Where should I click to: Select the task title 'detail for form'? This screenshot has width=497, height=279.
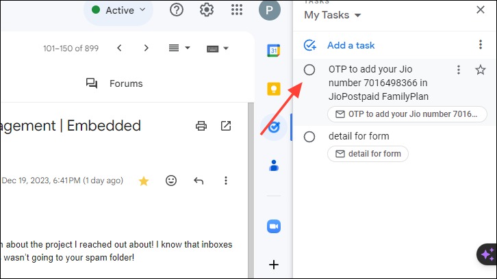[359, 136]
